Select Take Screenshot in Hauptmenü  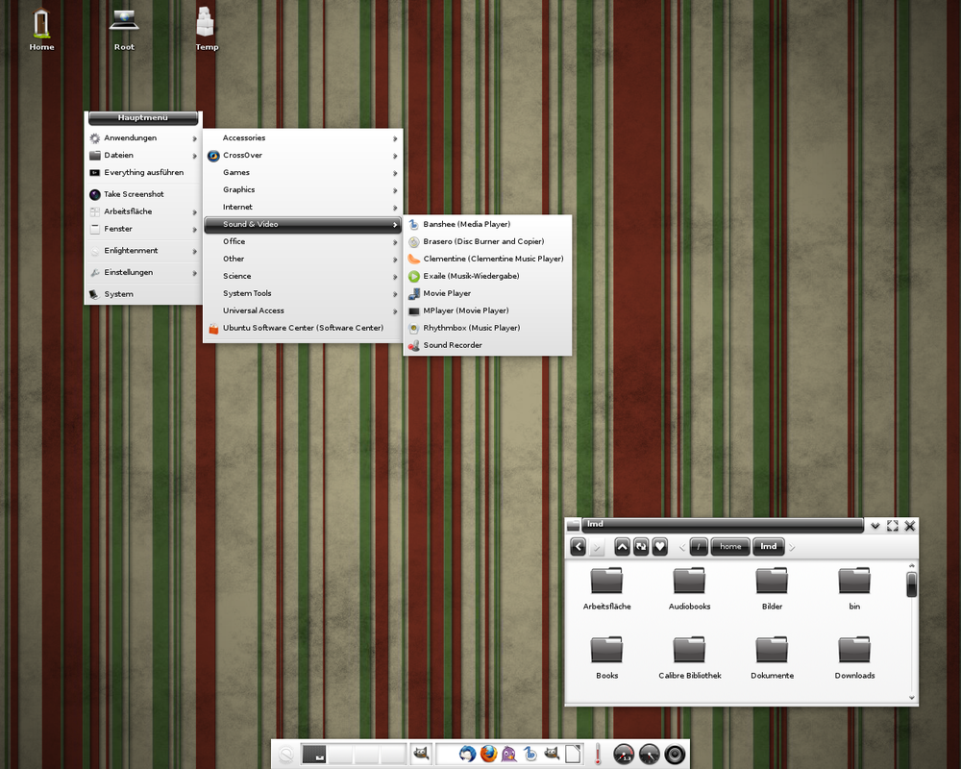point(143,194)
